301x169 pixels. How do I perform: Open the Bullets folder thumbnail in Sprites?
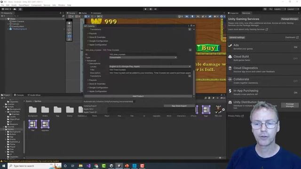click(45, 111)
